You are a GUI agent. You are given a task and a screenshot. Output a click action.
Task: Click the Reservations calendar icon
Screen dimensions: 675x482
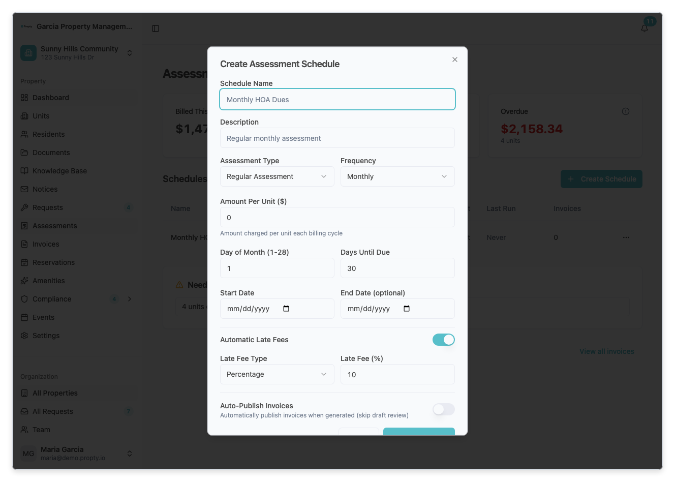pyautogui.click(x=24, y=262)
